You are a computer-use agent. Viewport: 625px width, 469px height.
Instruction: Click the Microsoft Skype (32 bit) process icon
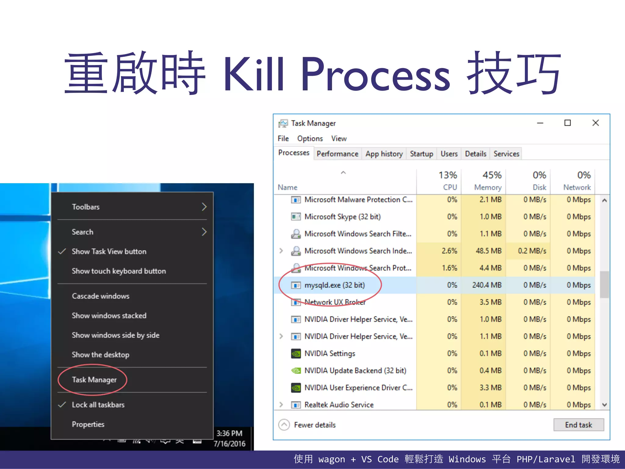[296, 217]
